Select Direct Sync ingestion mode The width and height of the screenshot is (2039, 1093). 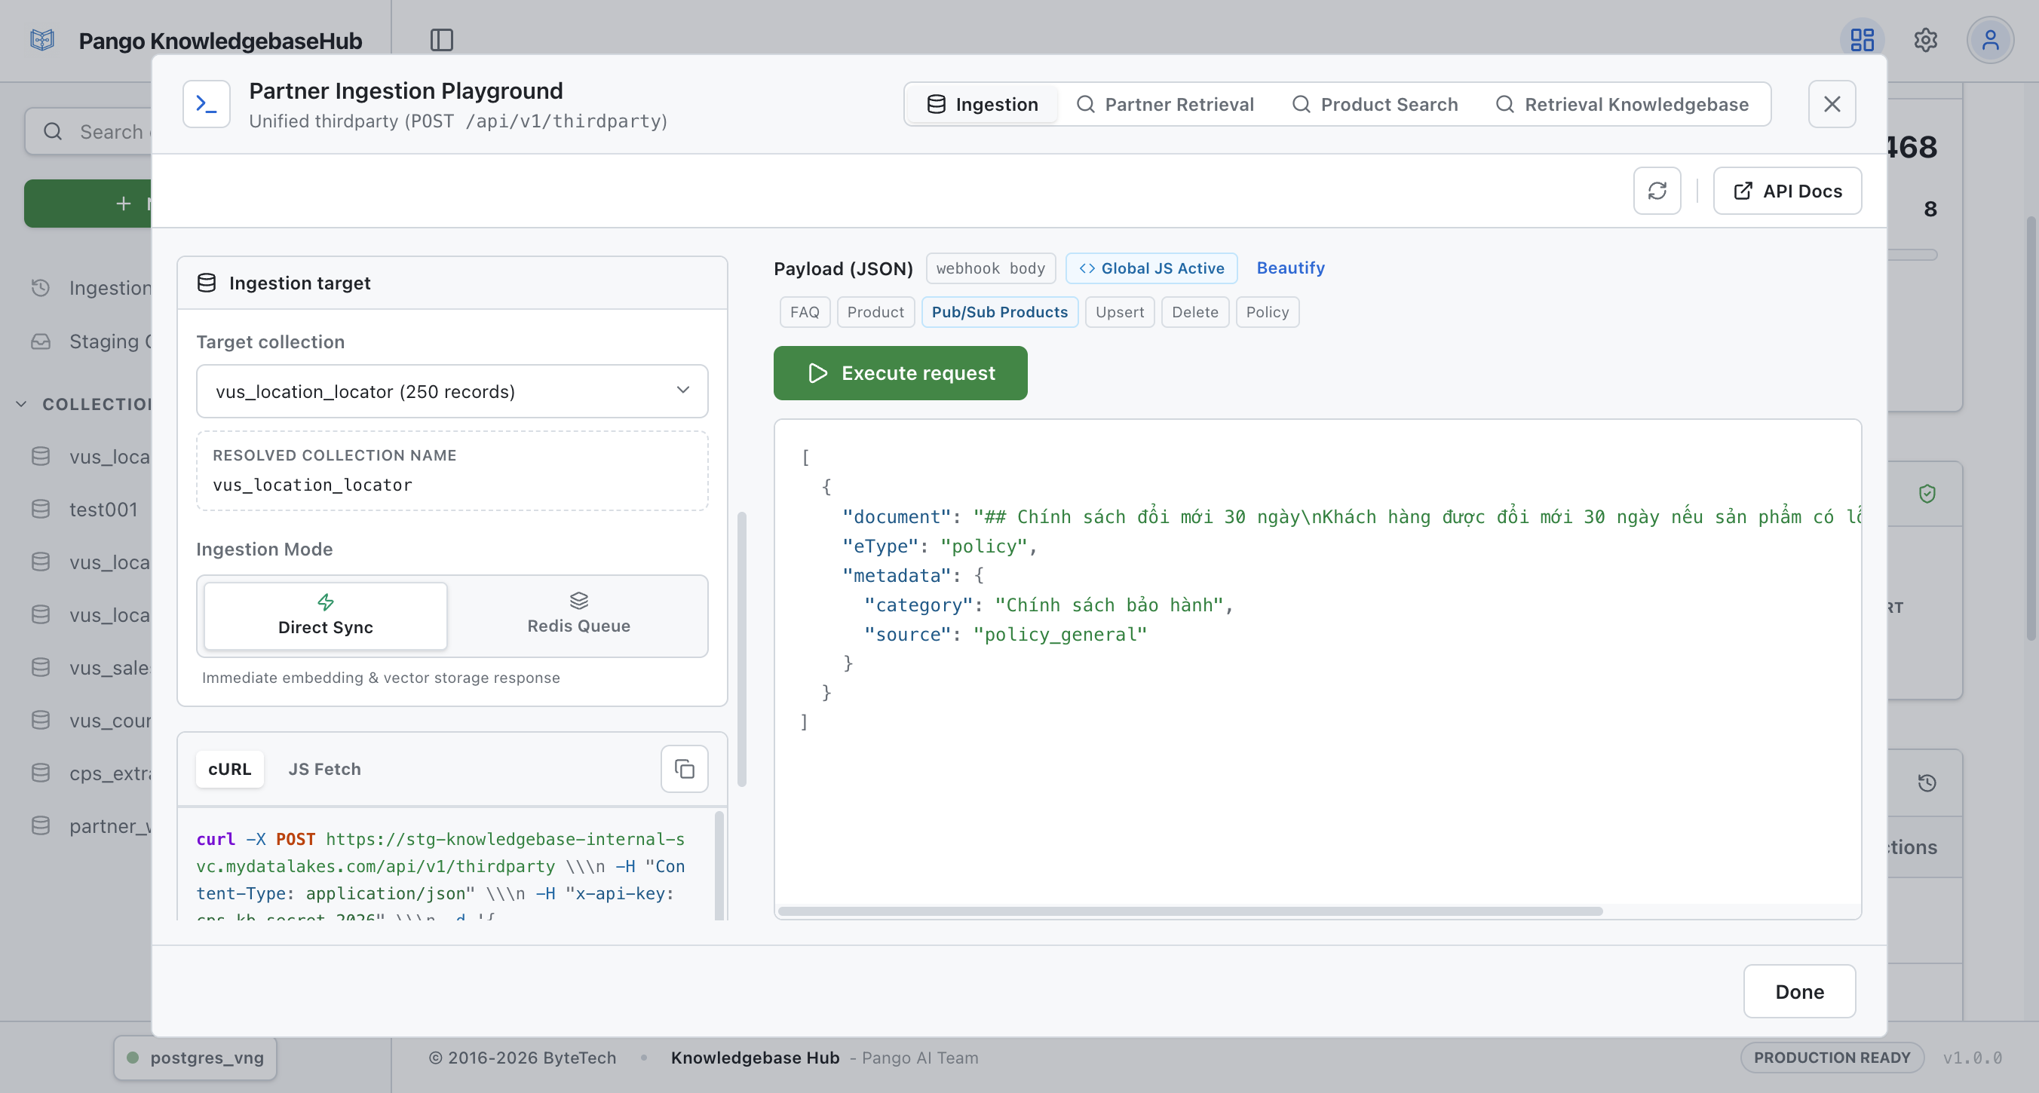click(x=325, y=616)
